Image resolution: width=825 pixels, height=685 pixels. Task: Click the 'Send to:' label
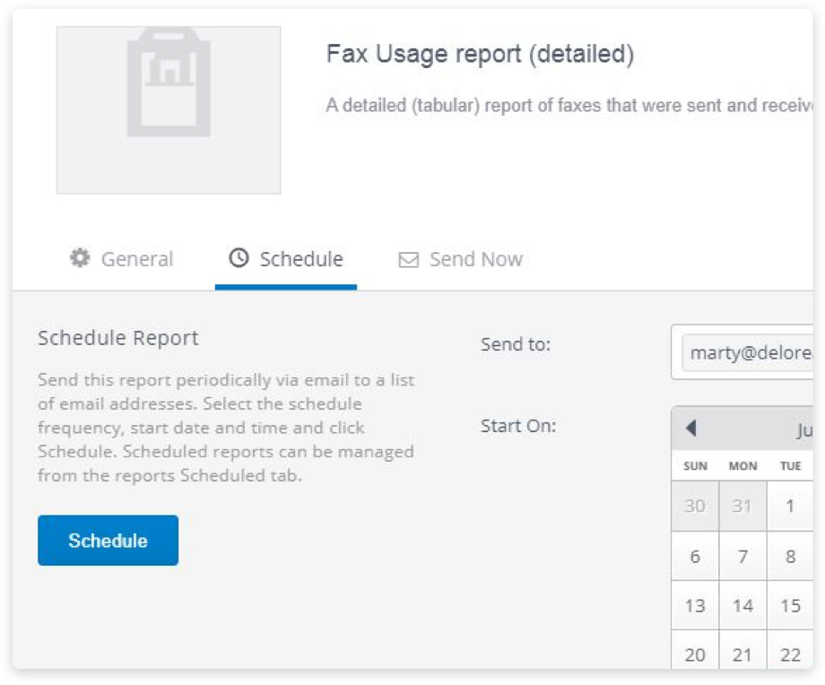point(516,344)
